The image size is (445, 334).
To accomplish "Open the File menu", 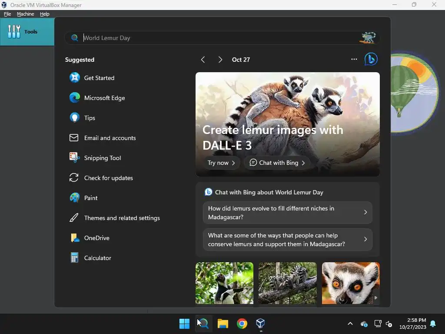I will (7, 14).
